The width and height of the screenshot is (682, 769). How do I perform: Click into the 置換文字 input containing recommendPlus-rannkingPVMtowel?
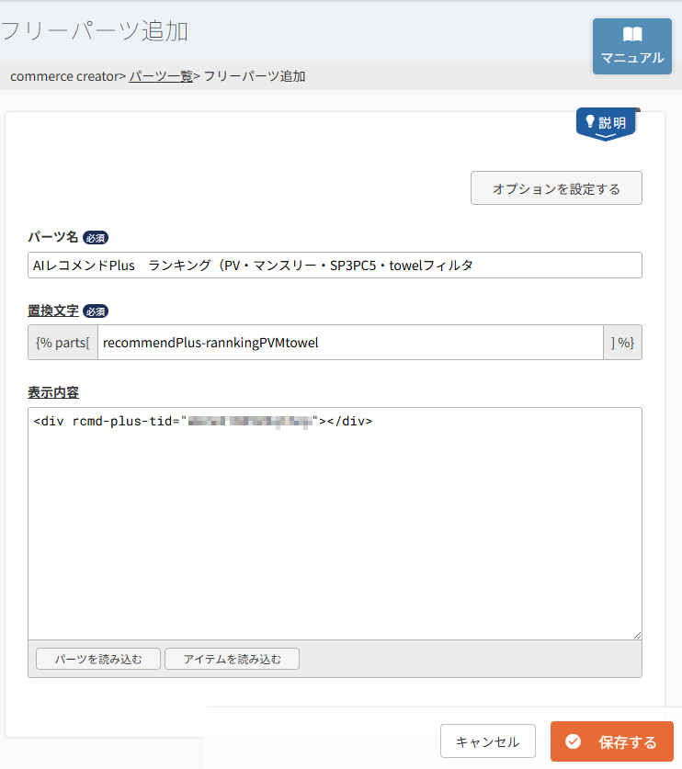pyautogui.click(x=349, y=343)
